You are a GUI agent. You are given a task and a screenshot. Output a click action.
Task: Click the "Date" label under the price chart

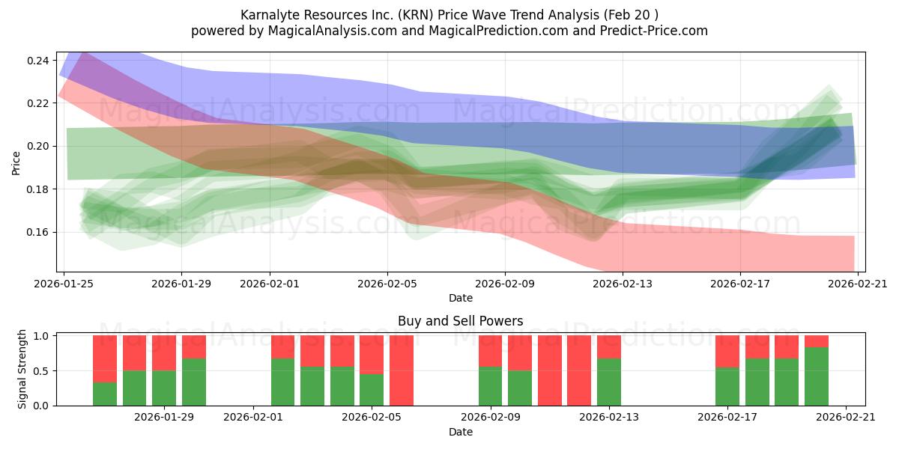[461, 298]
